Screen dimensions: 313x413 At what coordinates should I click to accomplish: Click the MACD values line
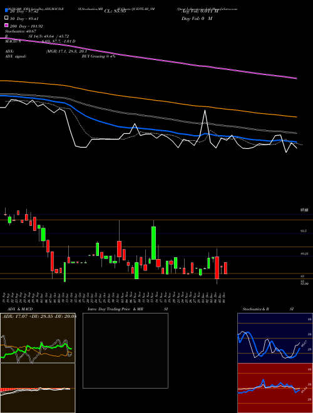40,41
